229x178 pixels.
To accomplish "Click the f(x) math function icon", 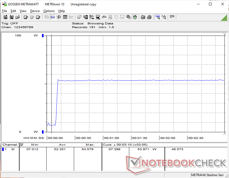I will coord(104,17).
